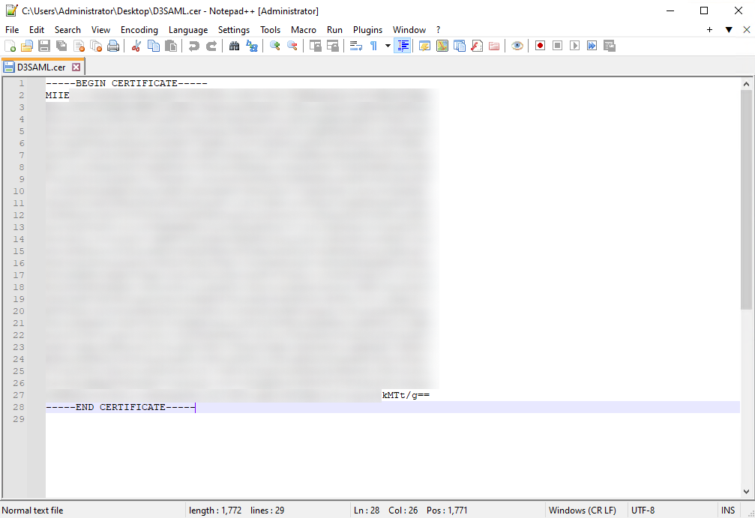Select the Cut icon on the toolbar
This screenshot has width=755, height=518.
coord(135,46)
